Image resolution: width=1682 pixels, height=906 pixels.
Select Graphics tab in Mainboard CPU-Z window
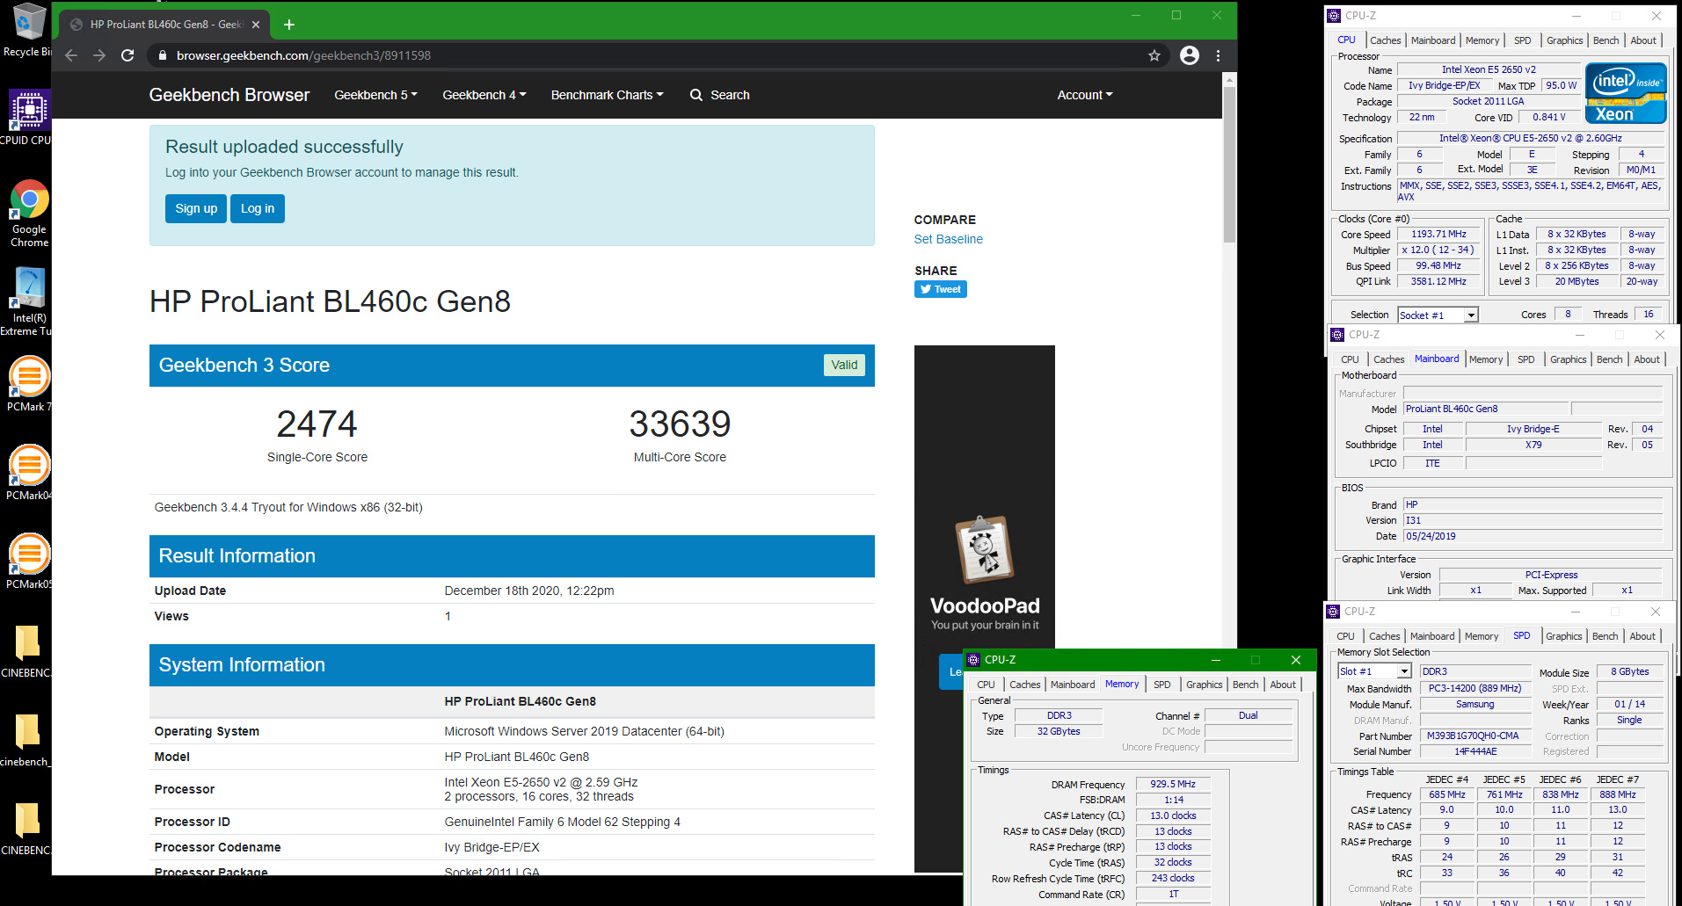tap(1569, 359)
